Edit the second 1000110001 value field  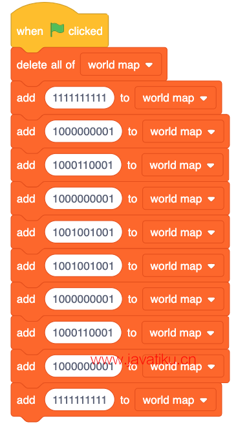pos(83,333)
